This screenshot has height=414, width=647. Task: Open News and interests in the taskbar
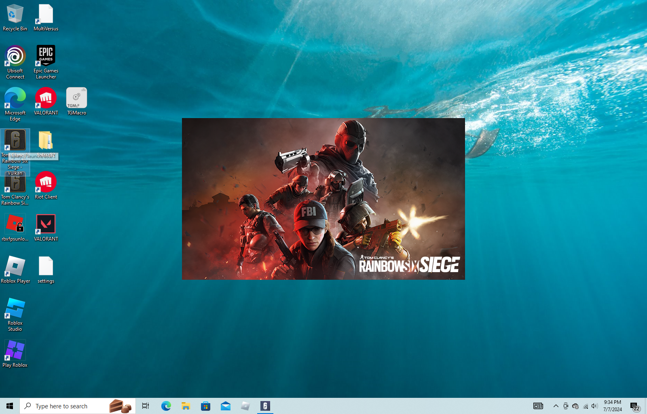coord(538,406)
